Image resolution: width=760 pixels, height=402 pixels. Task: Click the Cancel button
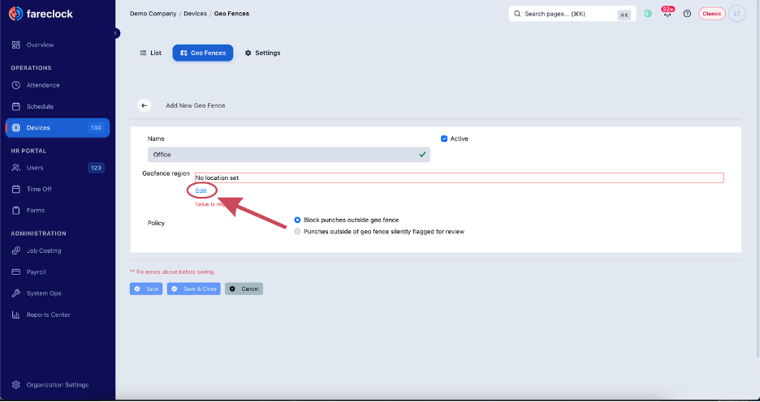(x=244, y=289)
